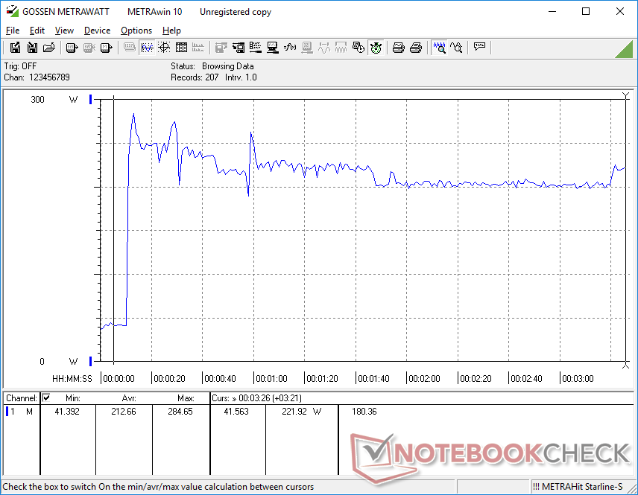The image size is (638, 495).
Task: Click the print preview printer icon
Action: point(398,48)
